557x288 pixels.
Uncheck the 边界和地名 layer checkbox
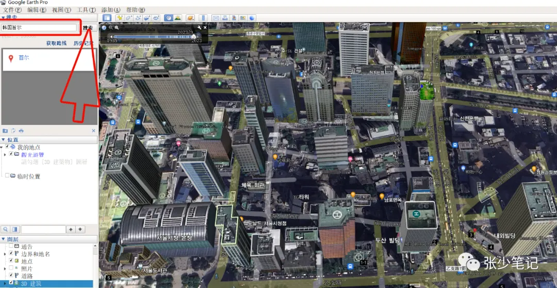[11, 253]
